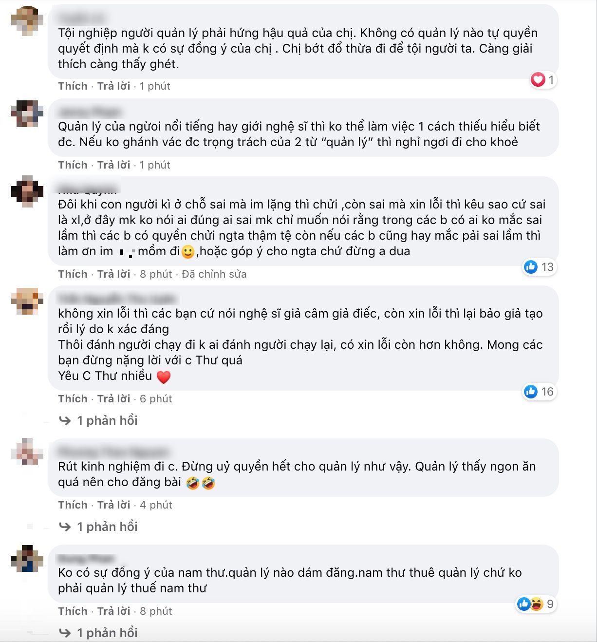Like the comment starting 'Tội nghiệp người quản lý'
The width and height of the screenshot is (597, 642).
point(73,86)
